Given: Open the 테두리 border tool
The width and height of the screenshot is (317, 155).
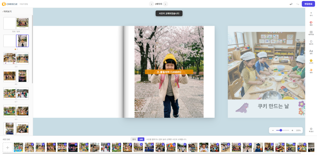Looking at the screenshot, I should (311, 42).
